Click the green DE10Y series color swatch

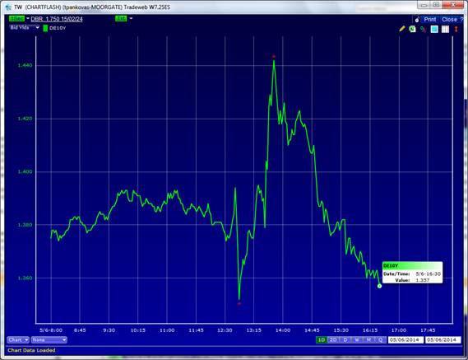[45, 28]
